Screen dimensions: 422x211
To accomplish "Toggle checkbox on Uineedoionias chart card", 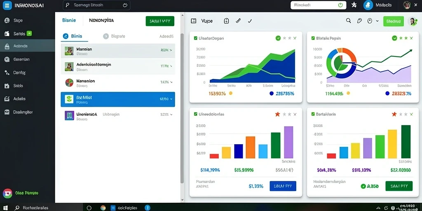I will coord(196,114).
